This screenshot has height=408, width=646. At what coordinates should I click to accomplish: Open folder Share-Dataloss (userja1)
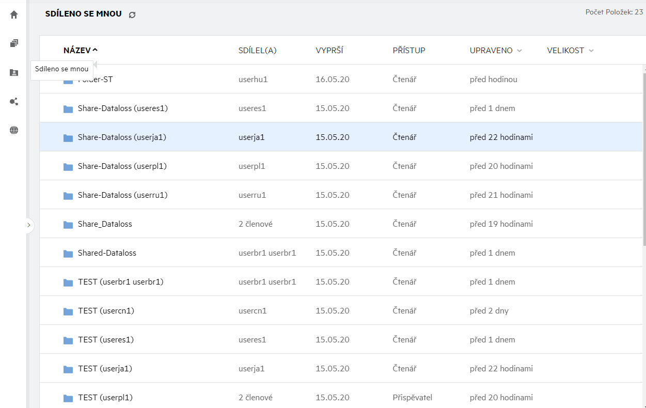pos(122,137)
